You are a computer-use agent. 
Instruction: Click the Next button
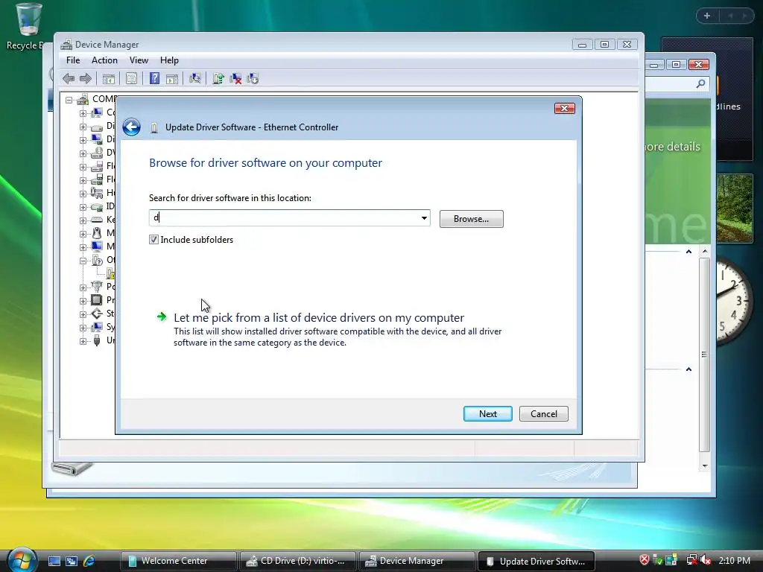coord(487,414)
